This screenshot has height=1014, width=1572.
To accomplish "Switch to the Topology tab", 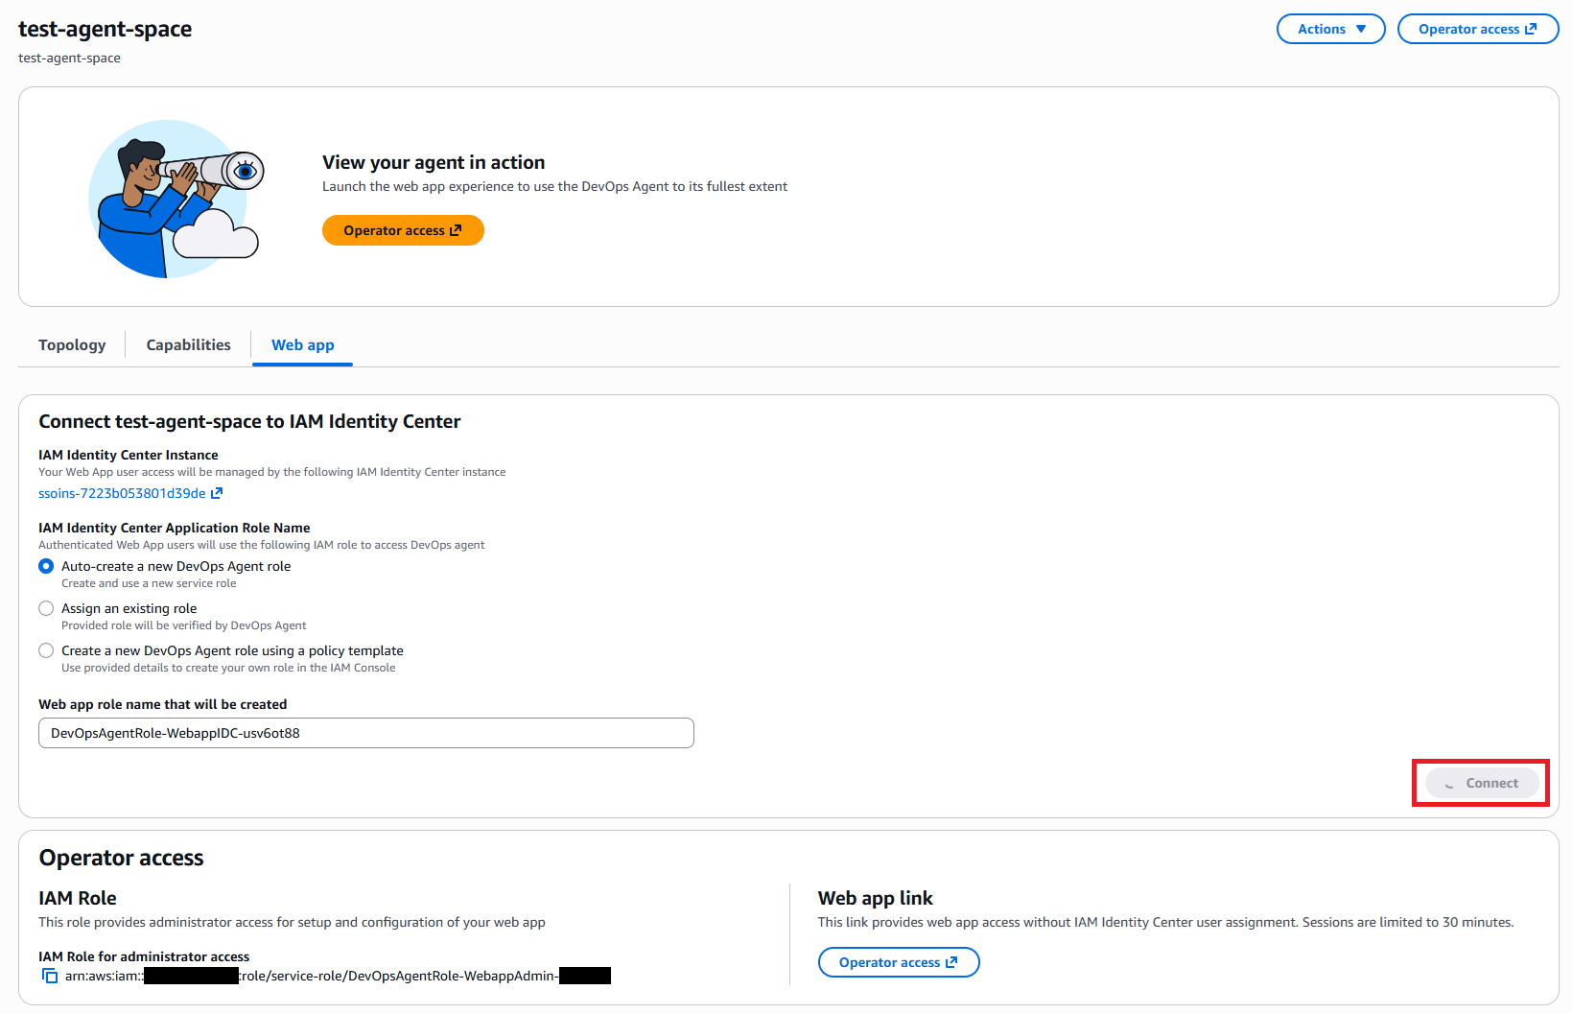I will pos(71,344).
